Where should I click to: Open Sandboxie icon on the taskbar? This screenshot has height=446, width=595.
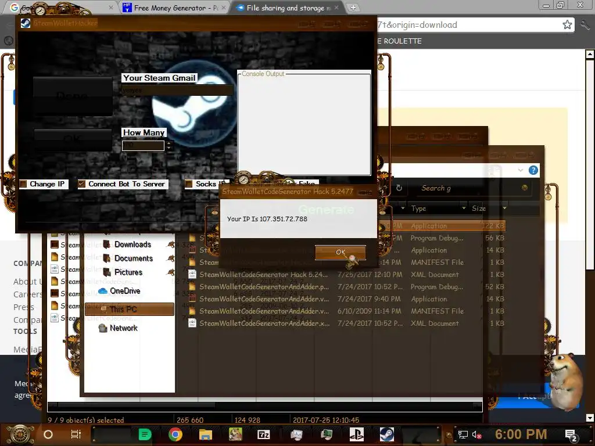(x=235, y=434)
